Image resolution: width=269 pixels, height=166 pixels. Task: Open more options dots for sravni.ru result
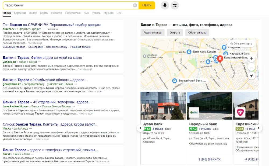click(x=43, y=29)
